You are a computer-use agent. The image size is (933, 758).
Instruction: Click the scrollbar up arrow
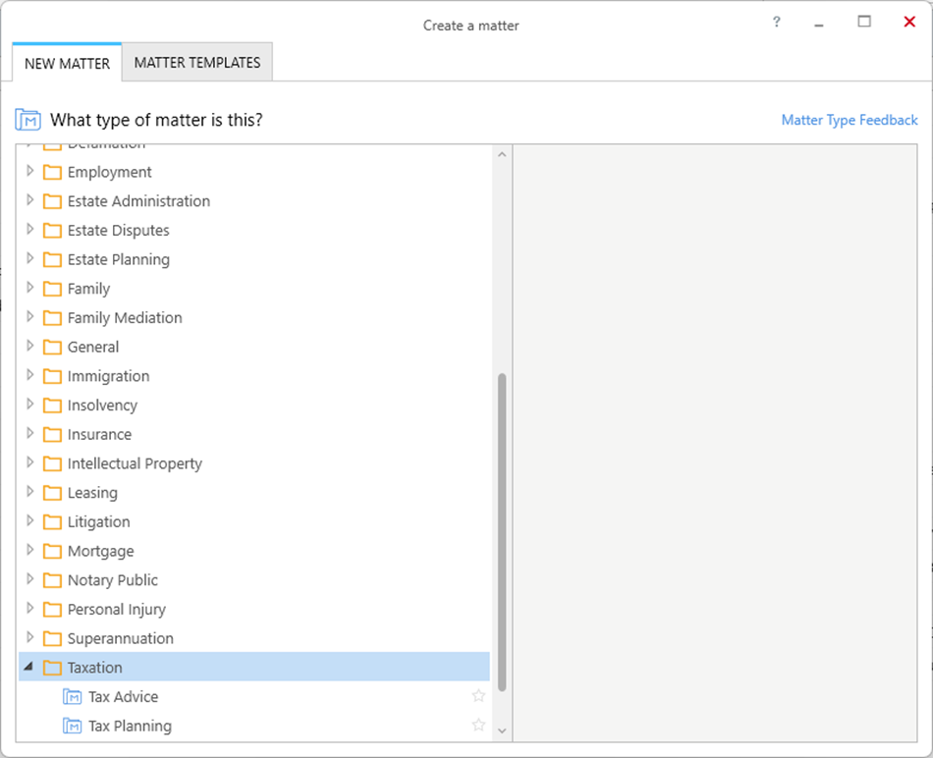pyautogui.click(x=502, y=154)
